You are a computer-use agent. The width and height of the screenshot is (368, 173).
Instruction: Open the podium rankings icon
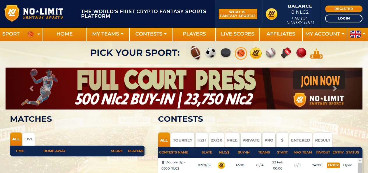(x=316, y=53)
